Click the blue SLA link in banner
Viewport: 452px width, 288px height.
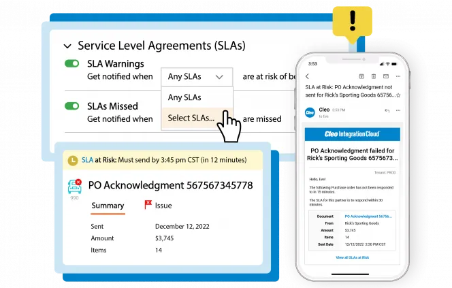point(87,160)
